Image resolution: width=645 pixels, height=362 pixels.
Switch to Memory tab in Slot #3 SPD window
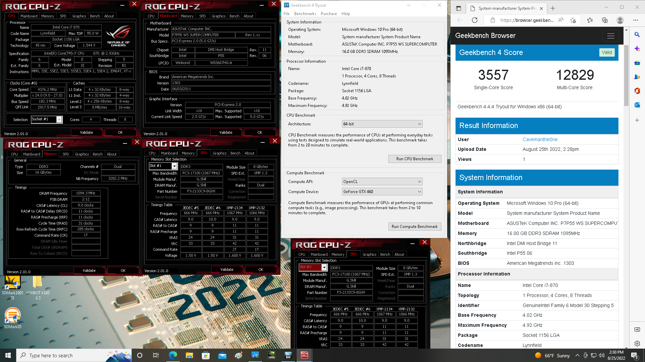pos(338,254)
